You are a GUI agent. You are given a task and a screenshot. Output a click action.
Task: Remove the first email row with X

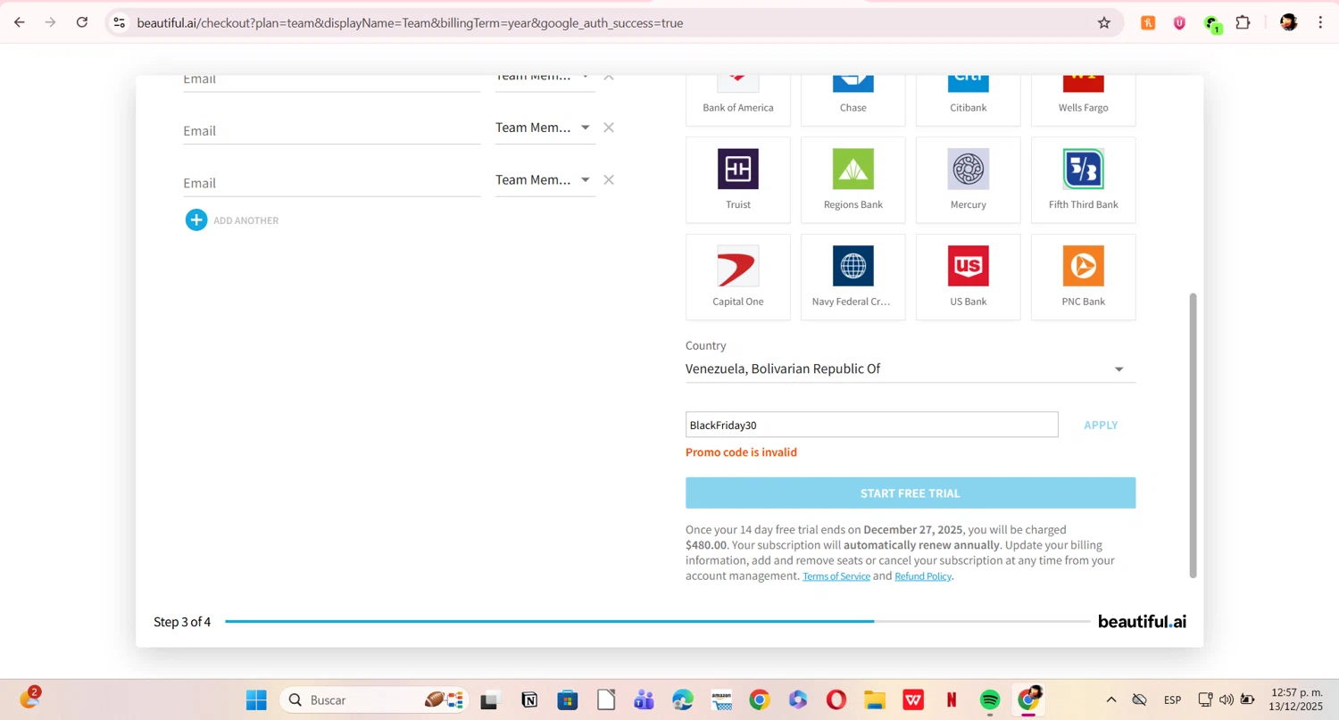click(609, 78)
